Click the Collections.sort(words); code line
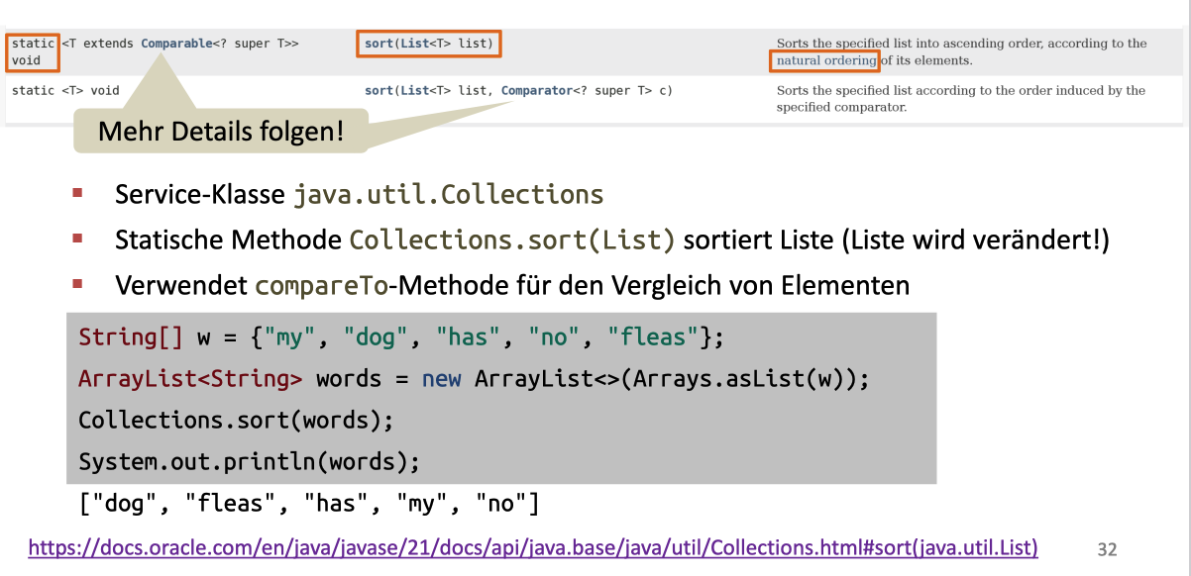Screen dimensions: 1191x576 [236, 420]
